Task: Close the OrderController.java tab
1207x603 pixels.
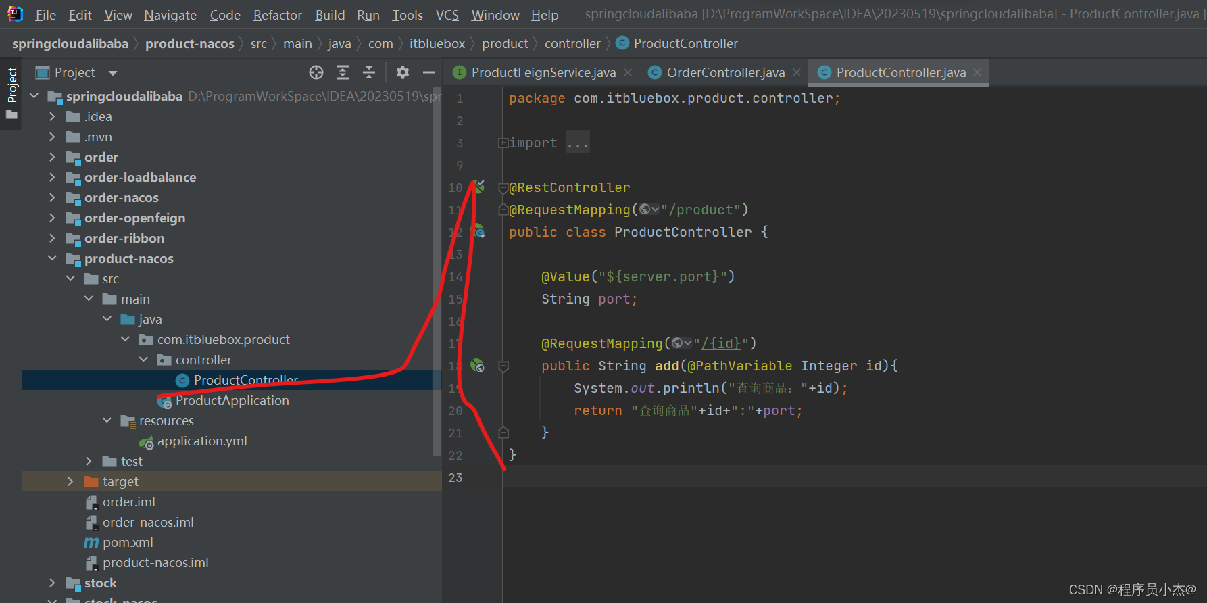Action: [x=797, y=72]
